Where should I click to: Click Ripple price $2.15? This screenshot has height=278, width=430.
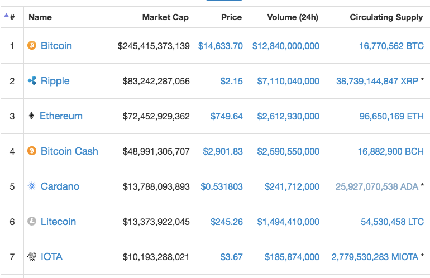click(x=231, y=81)
